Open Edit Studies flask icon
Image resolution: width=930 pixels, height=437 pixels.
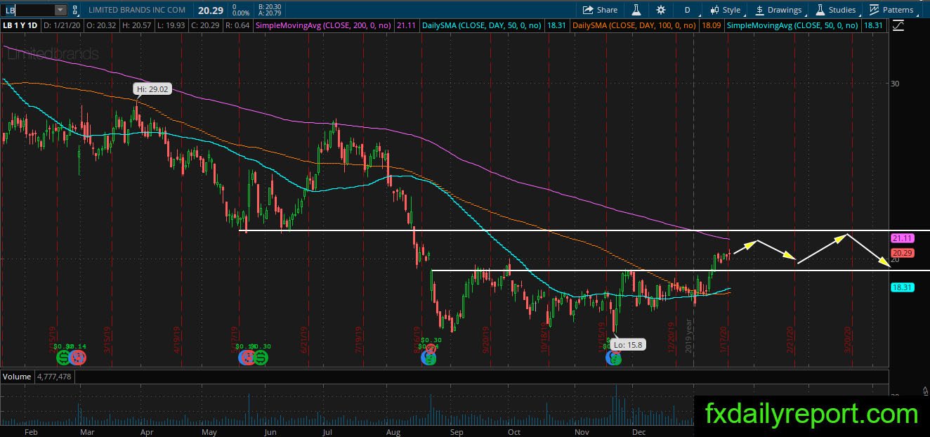point(636,10)
